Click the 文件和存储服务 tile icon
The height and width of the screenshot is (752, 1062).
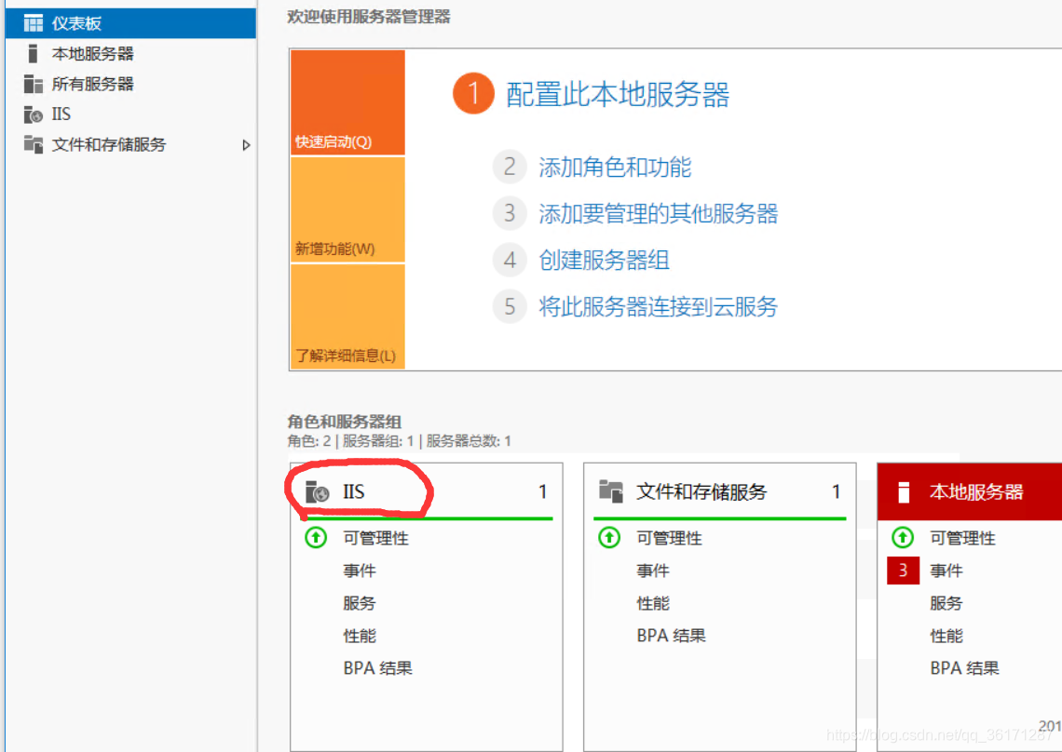coord(611,491)
